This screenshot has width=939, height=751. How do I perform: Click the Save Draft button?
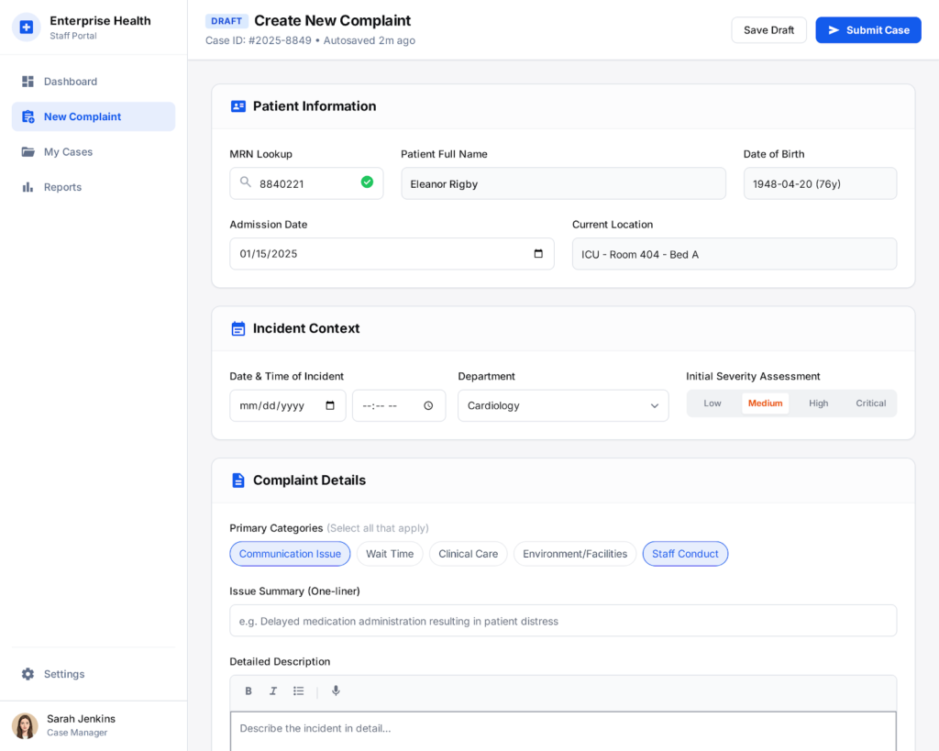point(768,30)
